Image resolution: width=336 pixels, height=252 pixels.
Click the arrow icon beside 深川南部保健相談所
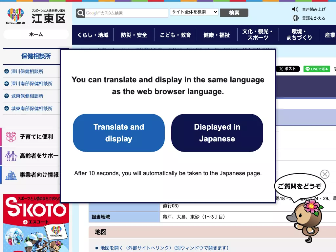click(x=7, y=84)
